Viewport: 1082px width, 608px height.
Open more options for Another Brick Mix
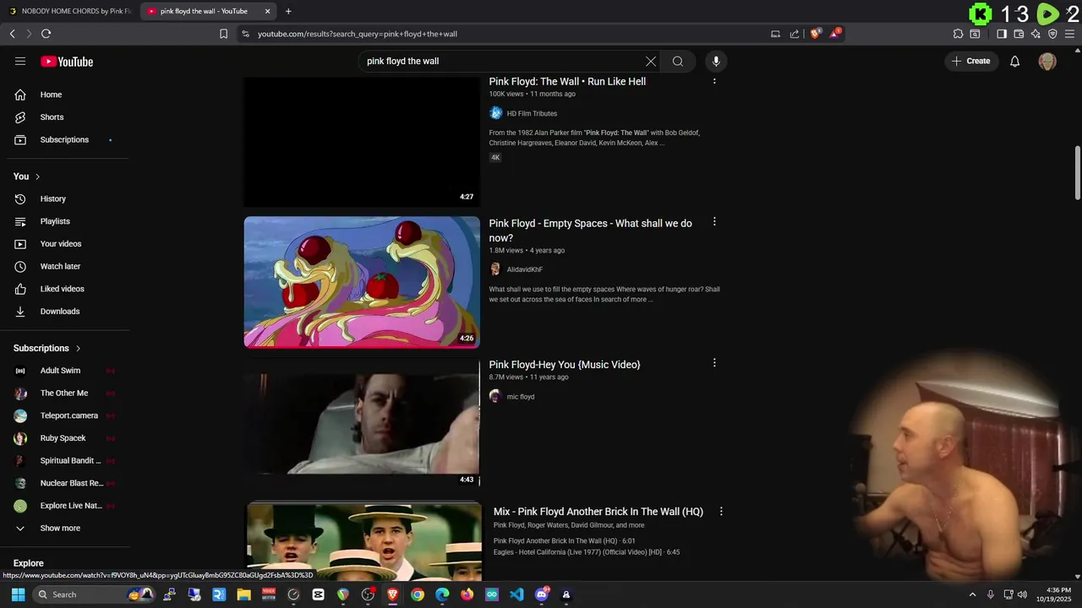coord(721,512)
